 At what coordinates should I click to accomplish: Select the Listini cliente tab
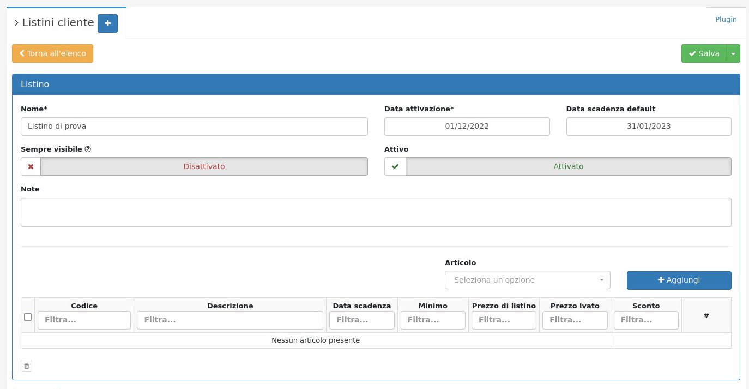coord(58,23)
